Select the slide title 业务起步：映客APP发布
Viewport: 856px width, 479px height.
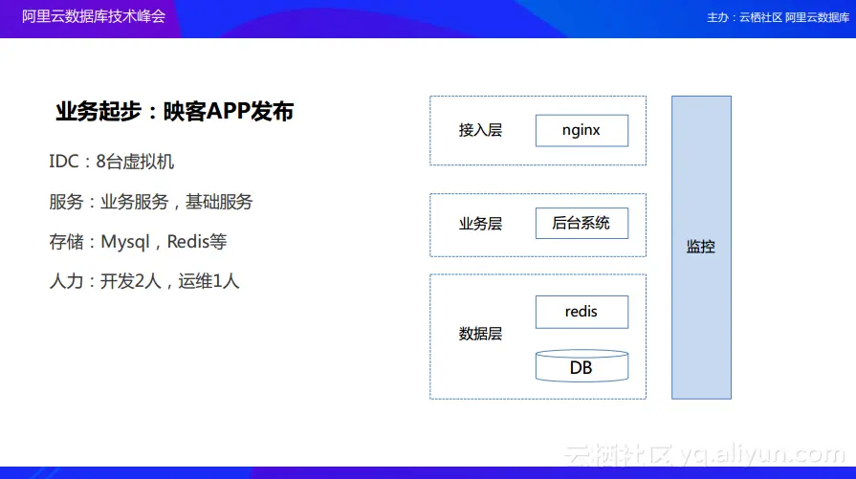coord(174,111)
